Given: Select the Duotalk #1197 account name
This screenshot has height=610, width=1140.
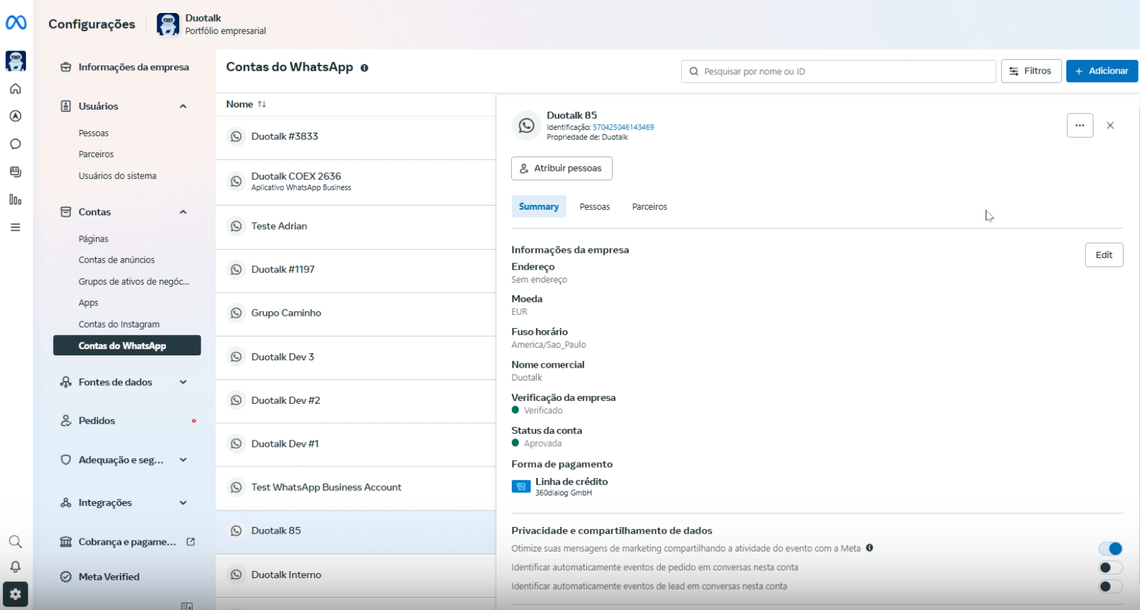Looking at the screenshot, I should (x=283, y=270).
